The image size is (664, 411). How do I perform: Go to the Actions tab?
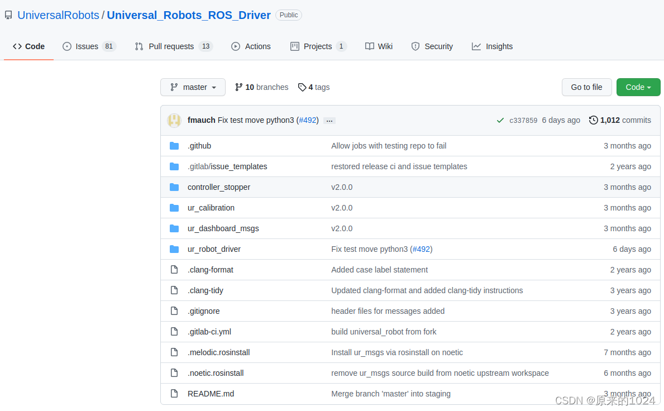pos(251,46)
